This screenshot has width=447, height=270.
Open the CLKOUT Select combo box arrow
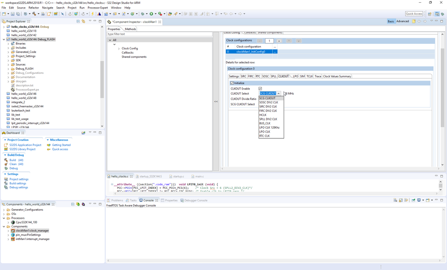[279, 94]
